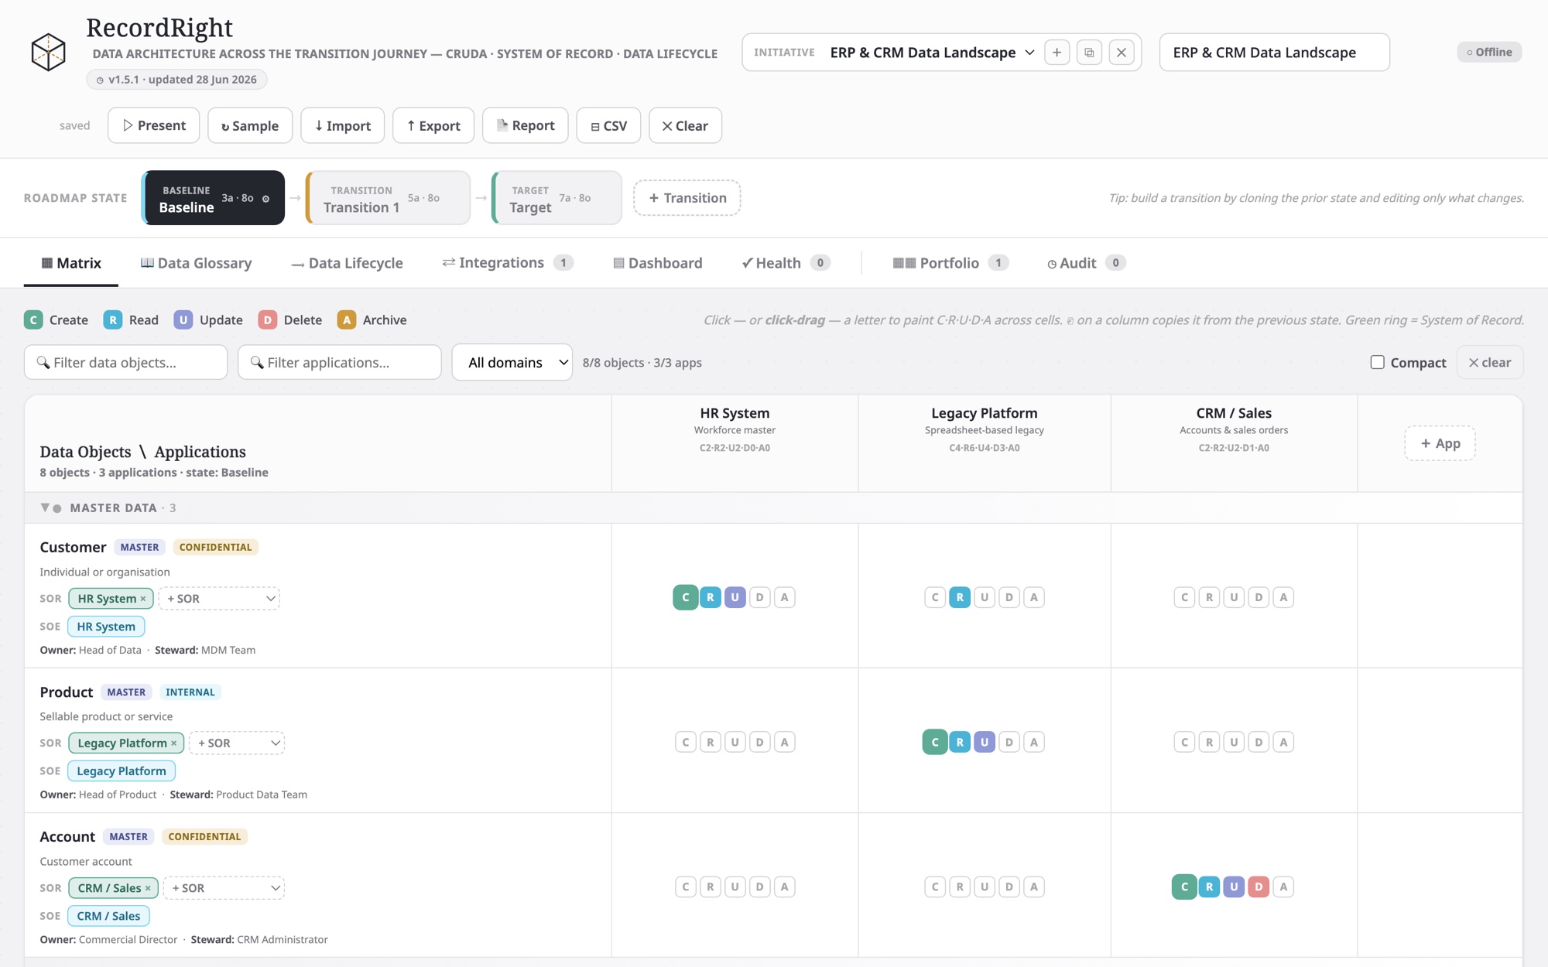Remove CRM / Sales SOR from Account
The height and width of the screenshot is (967, 1548).
(148, 888)
